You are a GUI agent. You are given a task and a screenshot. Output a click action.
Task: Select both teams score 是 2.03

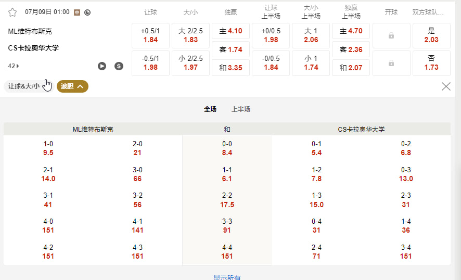click(x=431, y=35)
